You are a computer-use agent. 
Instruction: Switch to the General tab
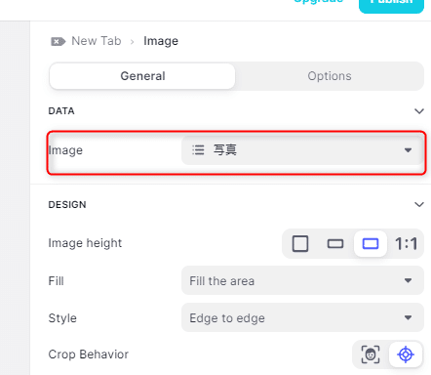pos(142,76)
